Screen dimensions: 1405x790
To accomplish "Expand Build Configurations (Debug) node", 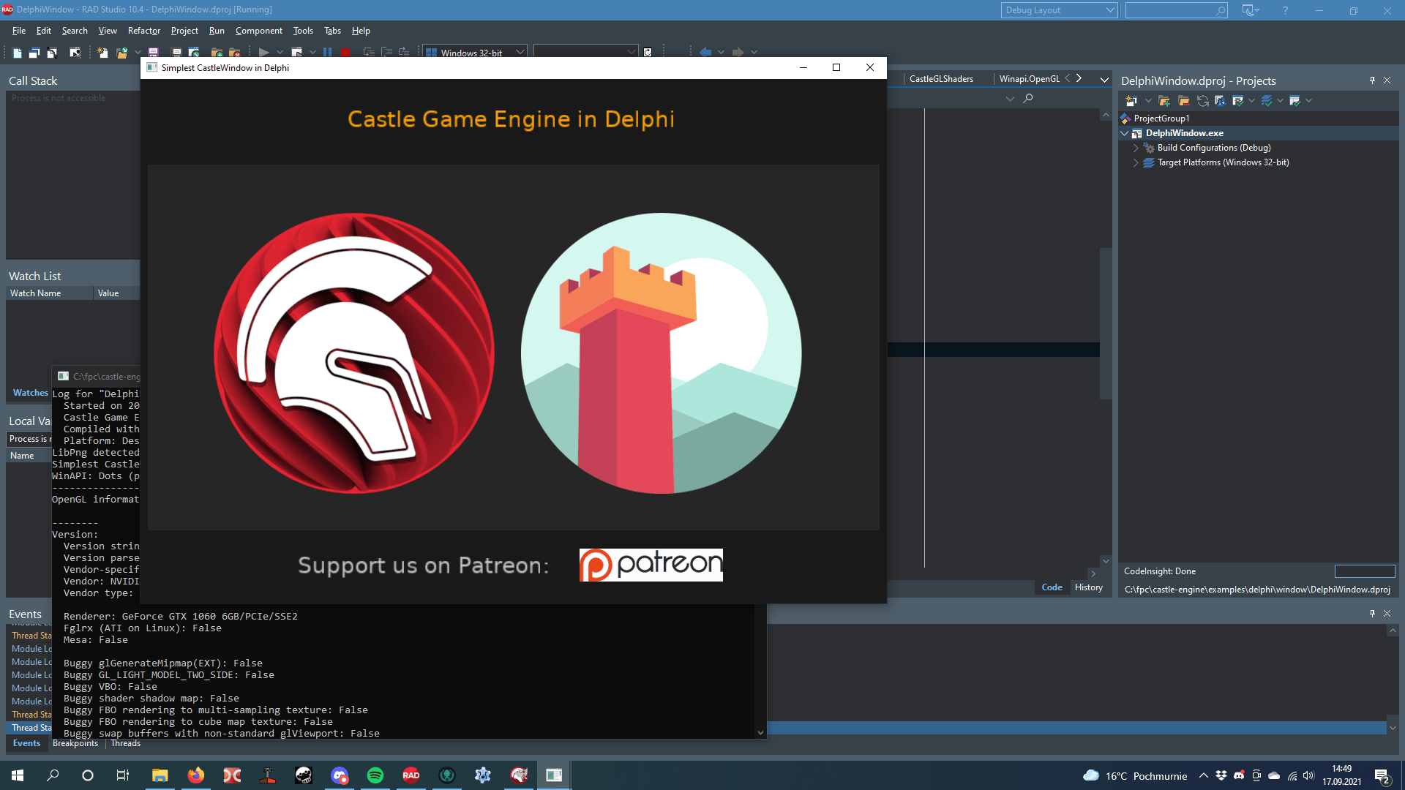I will 1136,148.
